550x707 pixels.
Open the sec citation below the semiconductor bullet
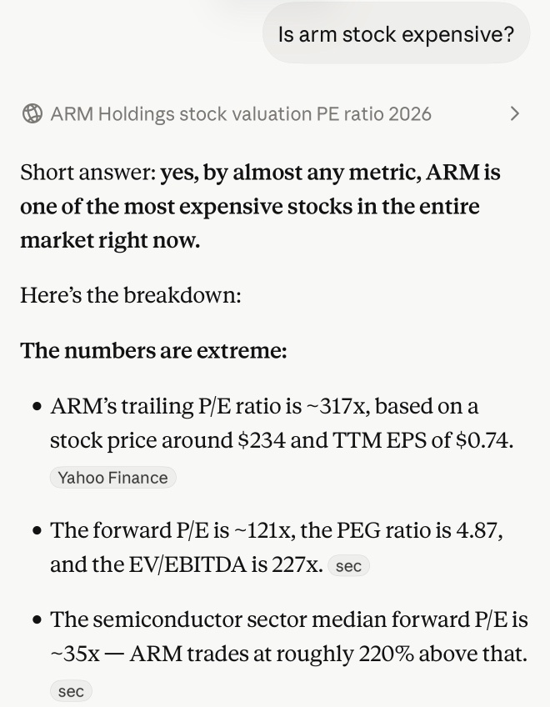[x=71, y=691]
